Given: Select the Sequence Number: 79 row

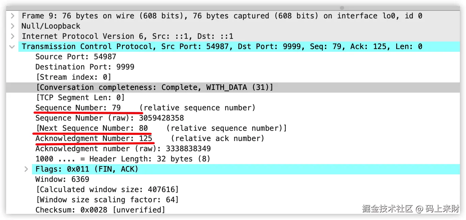Looking at the screenshot, I should tap(78, 108).
